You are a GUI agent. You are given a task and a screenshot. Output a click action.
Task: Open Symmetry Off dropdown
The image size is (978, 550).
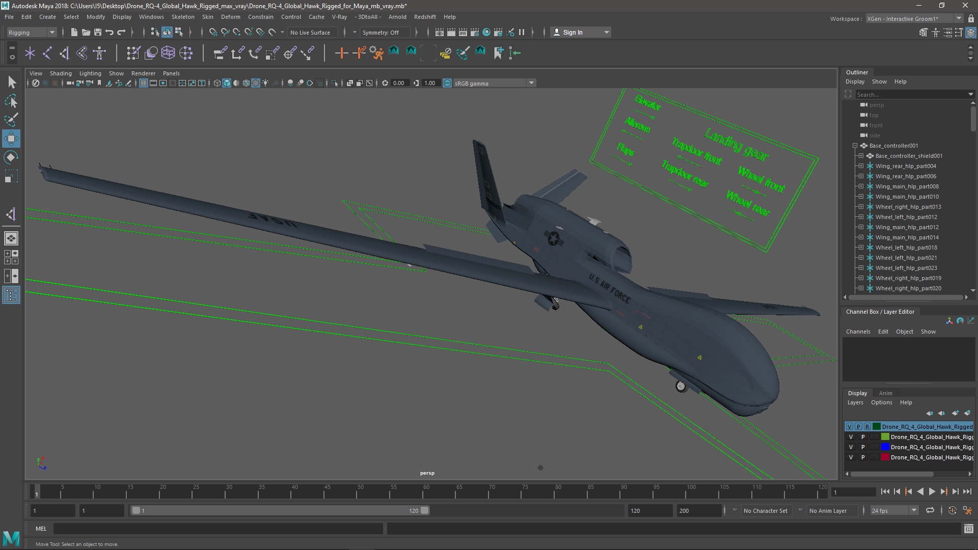(385, 32)
